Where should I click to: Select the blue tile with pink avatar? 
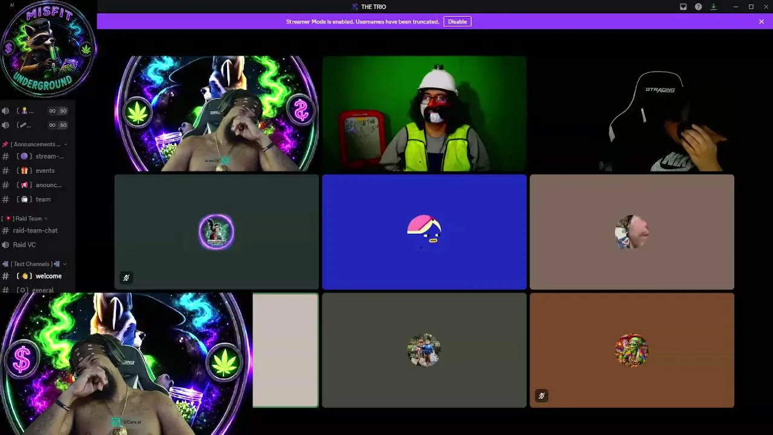tap(425, 232)
